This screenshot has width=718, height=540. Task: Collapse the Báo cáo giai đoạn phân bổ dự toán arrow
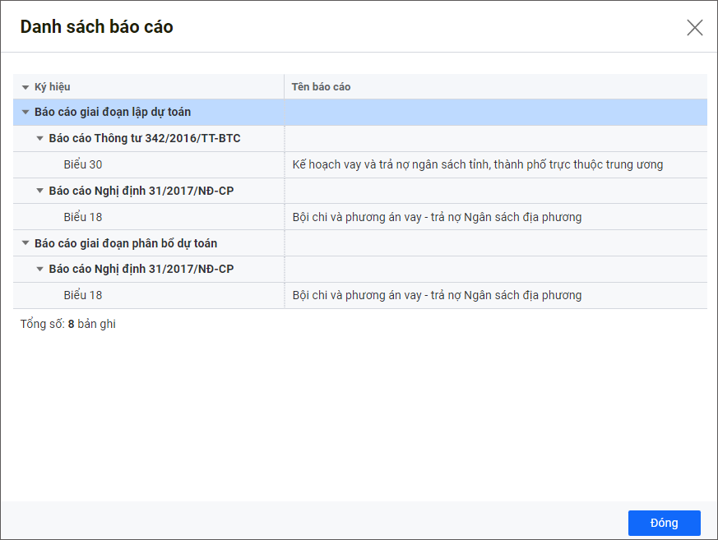click(x=25, y=244)
